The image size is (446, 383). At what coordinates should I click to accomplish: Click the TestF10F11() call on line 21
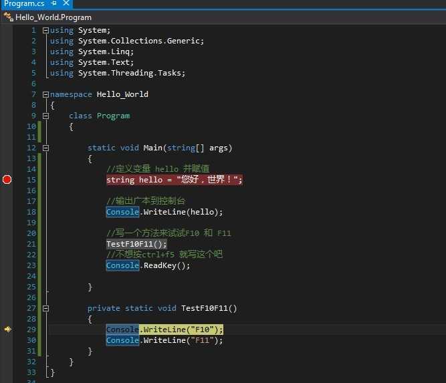pos(136,244)
